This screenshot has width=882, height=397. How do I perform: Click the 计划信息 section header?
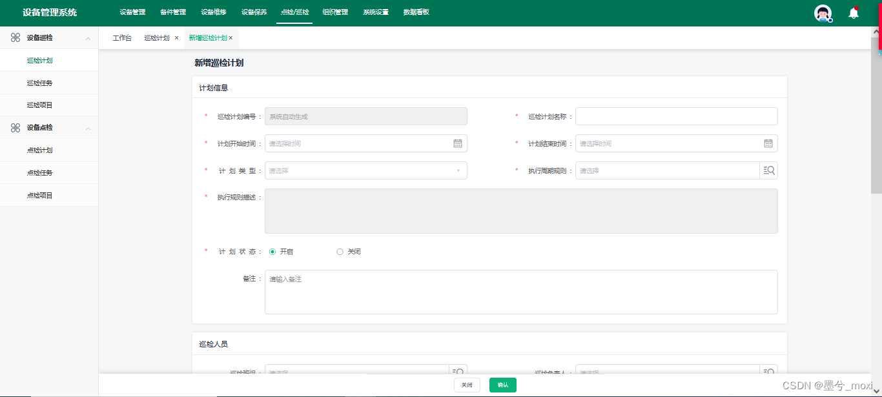tap(213, 88)
